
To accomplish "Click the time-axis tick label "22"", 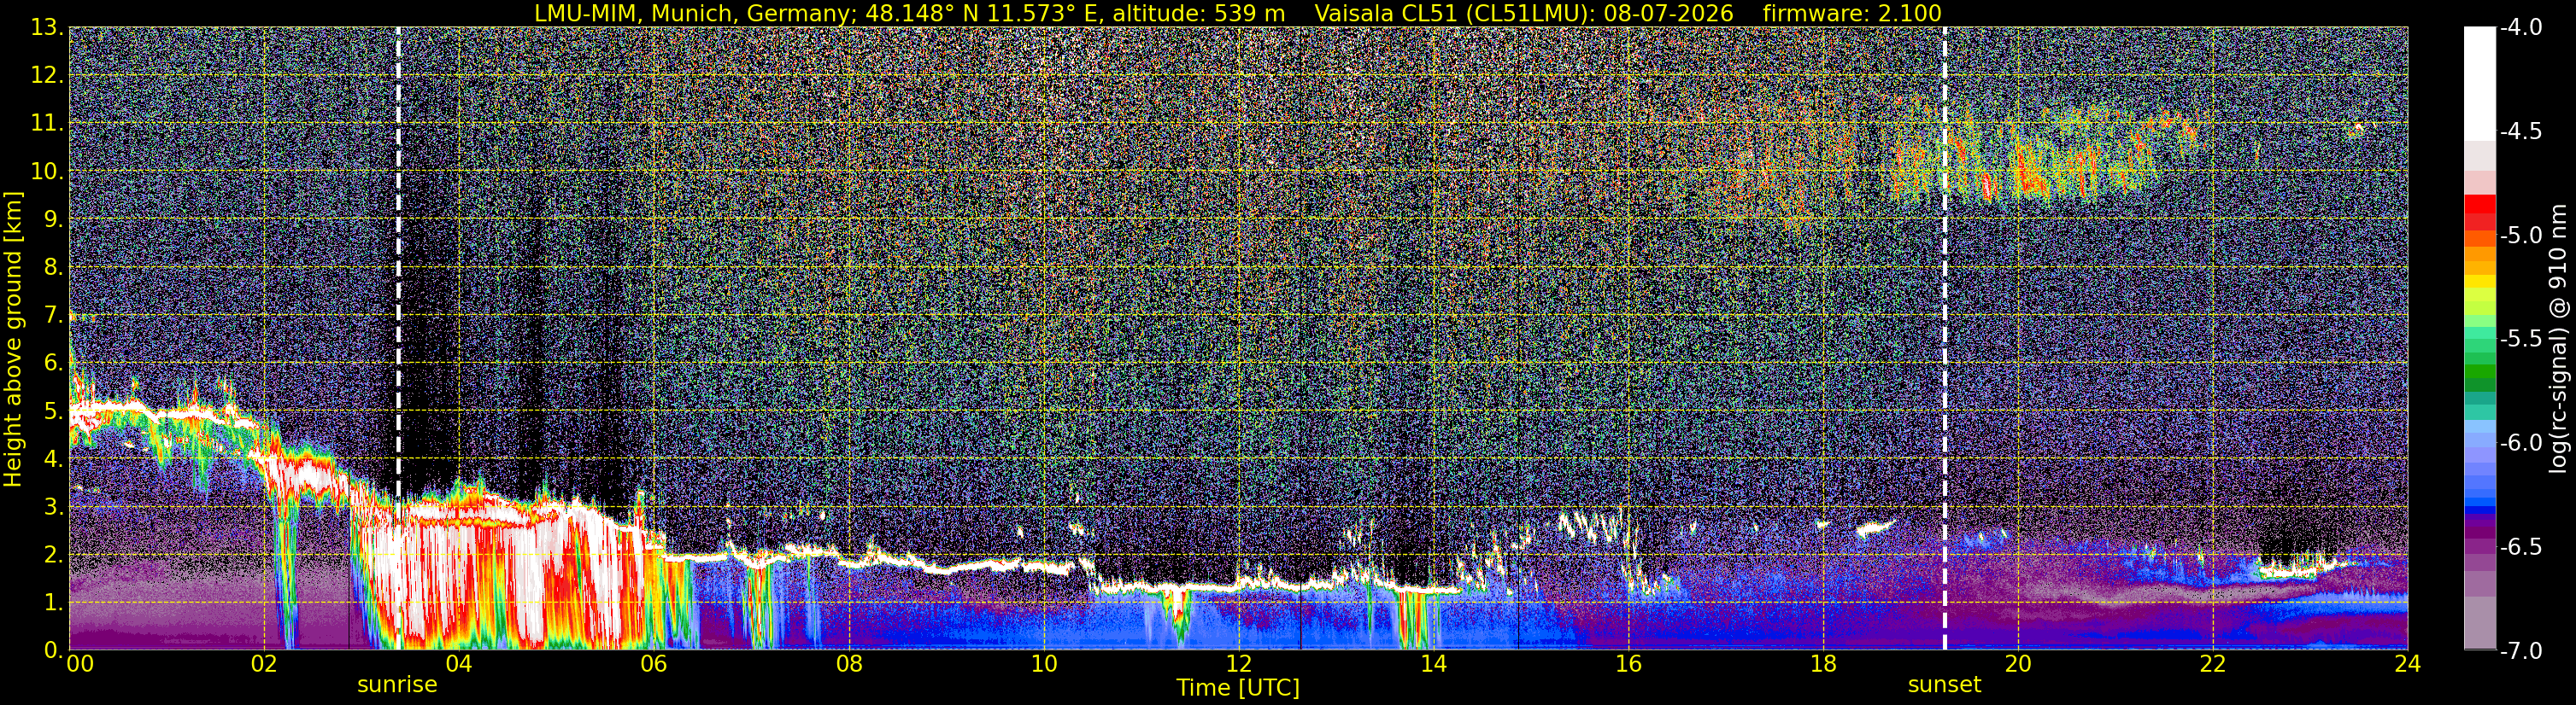I will click(2213, 664).
